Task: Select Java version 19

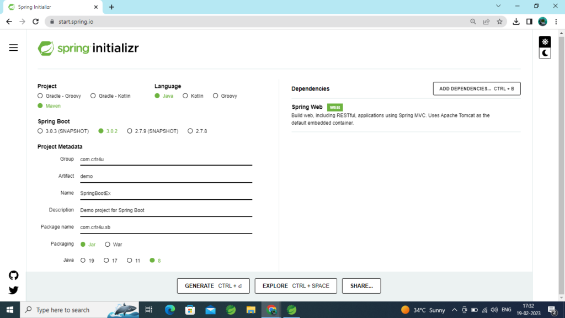Action: [x=87, y=261]
